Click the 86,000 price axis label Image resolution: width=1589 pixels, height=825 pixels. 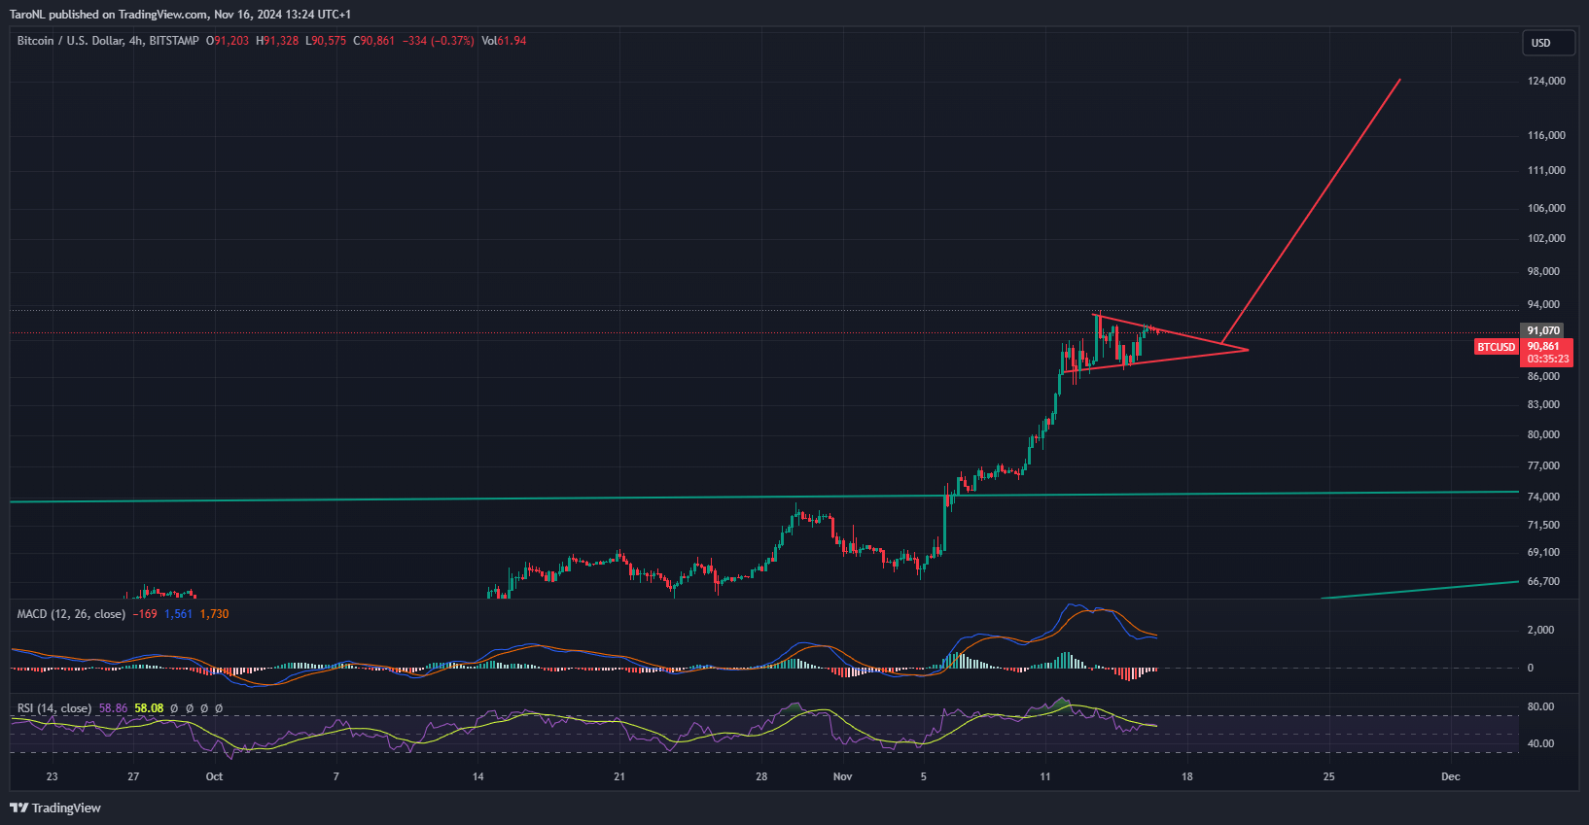(x=1543, y=376)
